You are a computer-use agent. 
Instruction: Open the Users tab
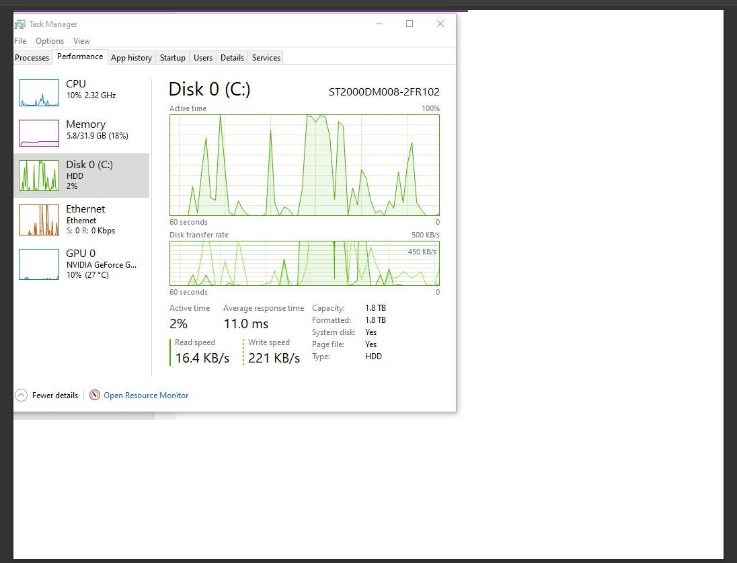pos(203,58)
